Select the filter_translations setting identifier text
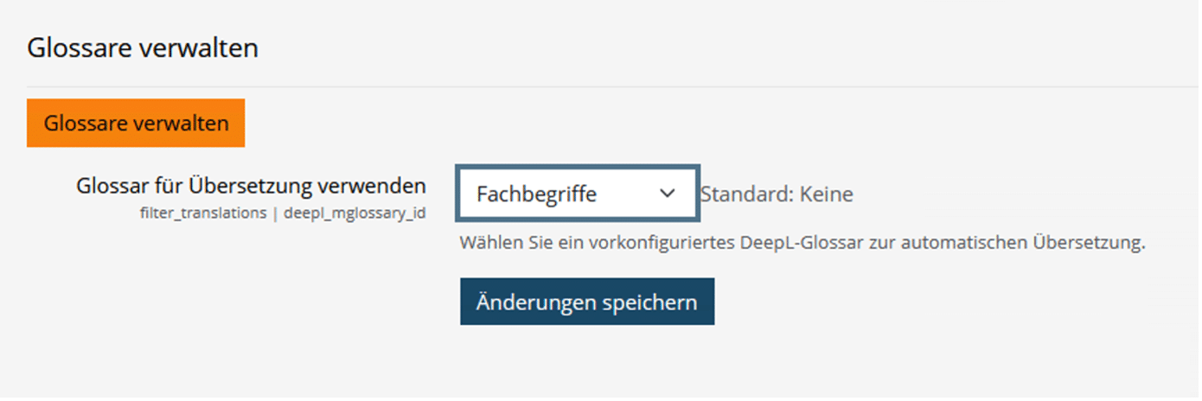 (202, 213)
